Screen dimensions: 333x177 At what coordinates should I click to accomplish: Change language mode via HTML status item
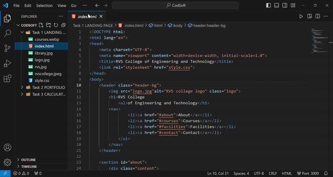click(287, 174)
